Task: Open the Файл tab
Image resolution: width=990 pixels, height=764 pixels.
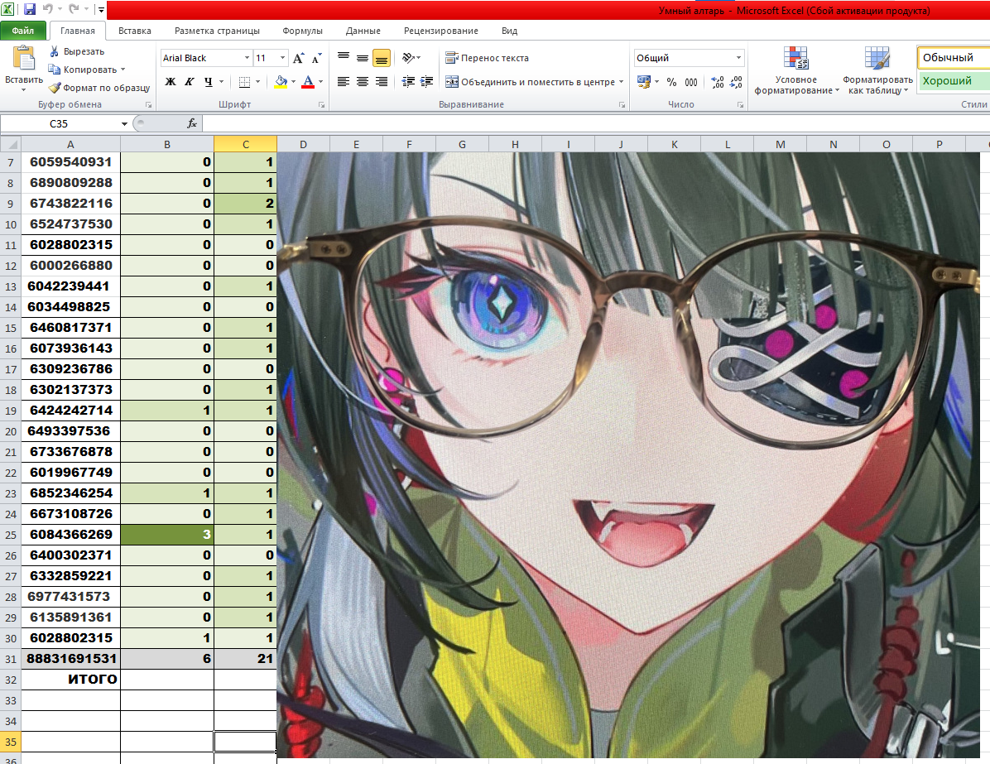Action: (x=22, y=31)
